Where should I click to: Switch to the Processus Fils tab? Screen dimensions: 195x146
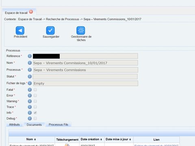(x=58, y=125)
